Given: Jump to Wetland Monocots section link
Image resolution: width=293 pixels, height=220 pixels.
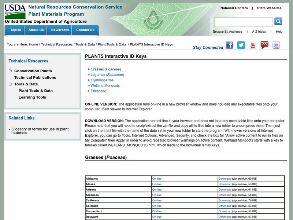Looking at the screenshot, I should tap(105, 85).
